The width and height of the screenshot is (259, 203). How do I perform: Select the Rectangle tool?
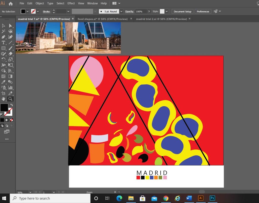point(4,48)
